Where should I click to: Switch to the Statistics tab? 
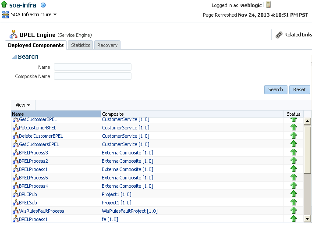pyautogui.click(x=80, y=45)
